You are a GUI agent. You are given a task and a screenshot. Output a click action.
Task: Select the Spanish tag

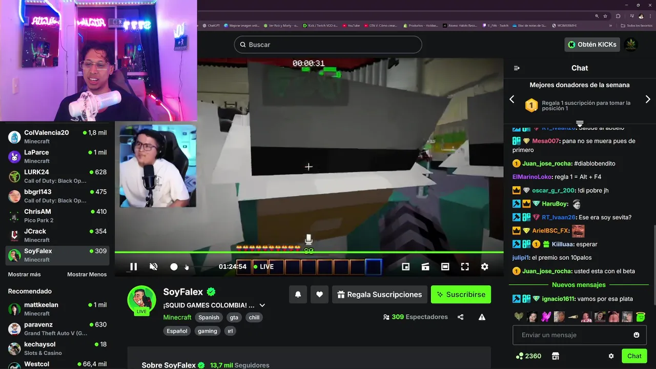(209, 317)
